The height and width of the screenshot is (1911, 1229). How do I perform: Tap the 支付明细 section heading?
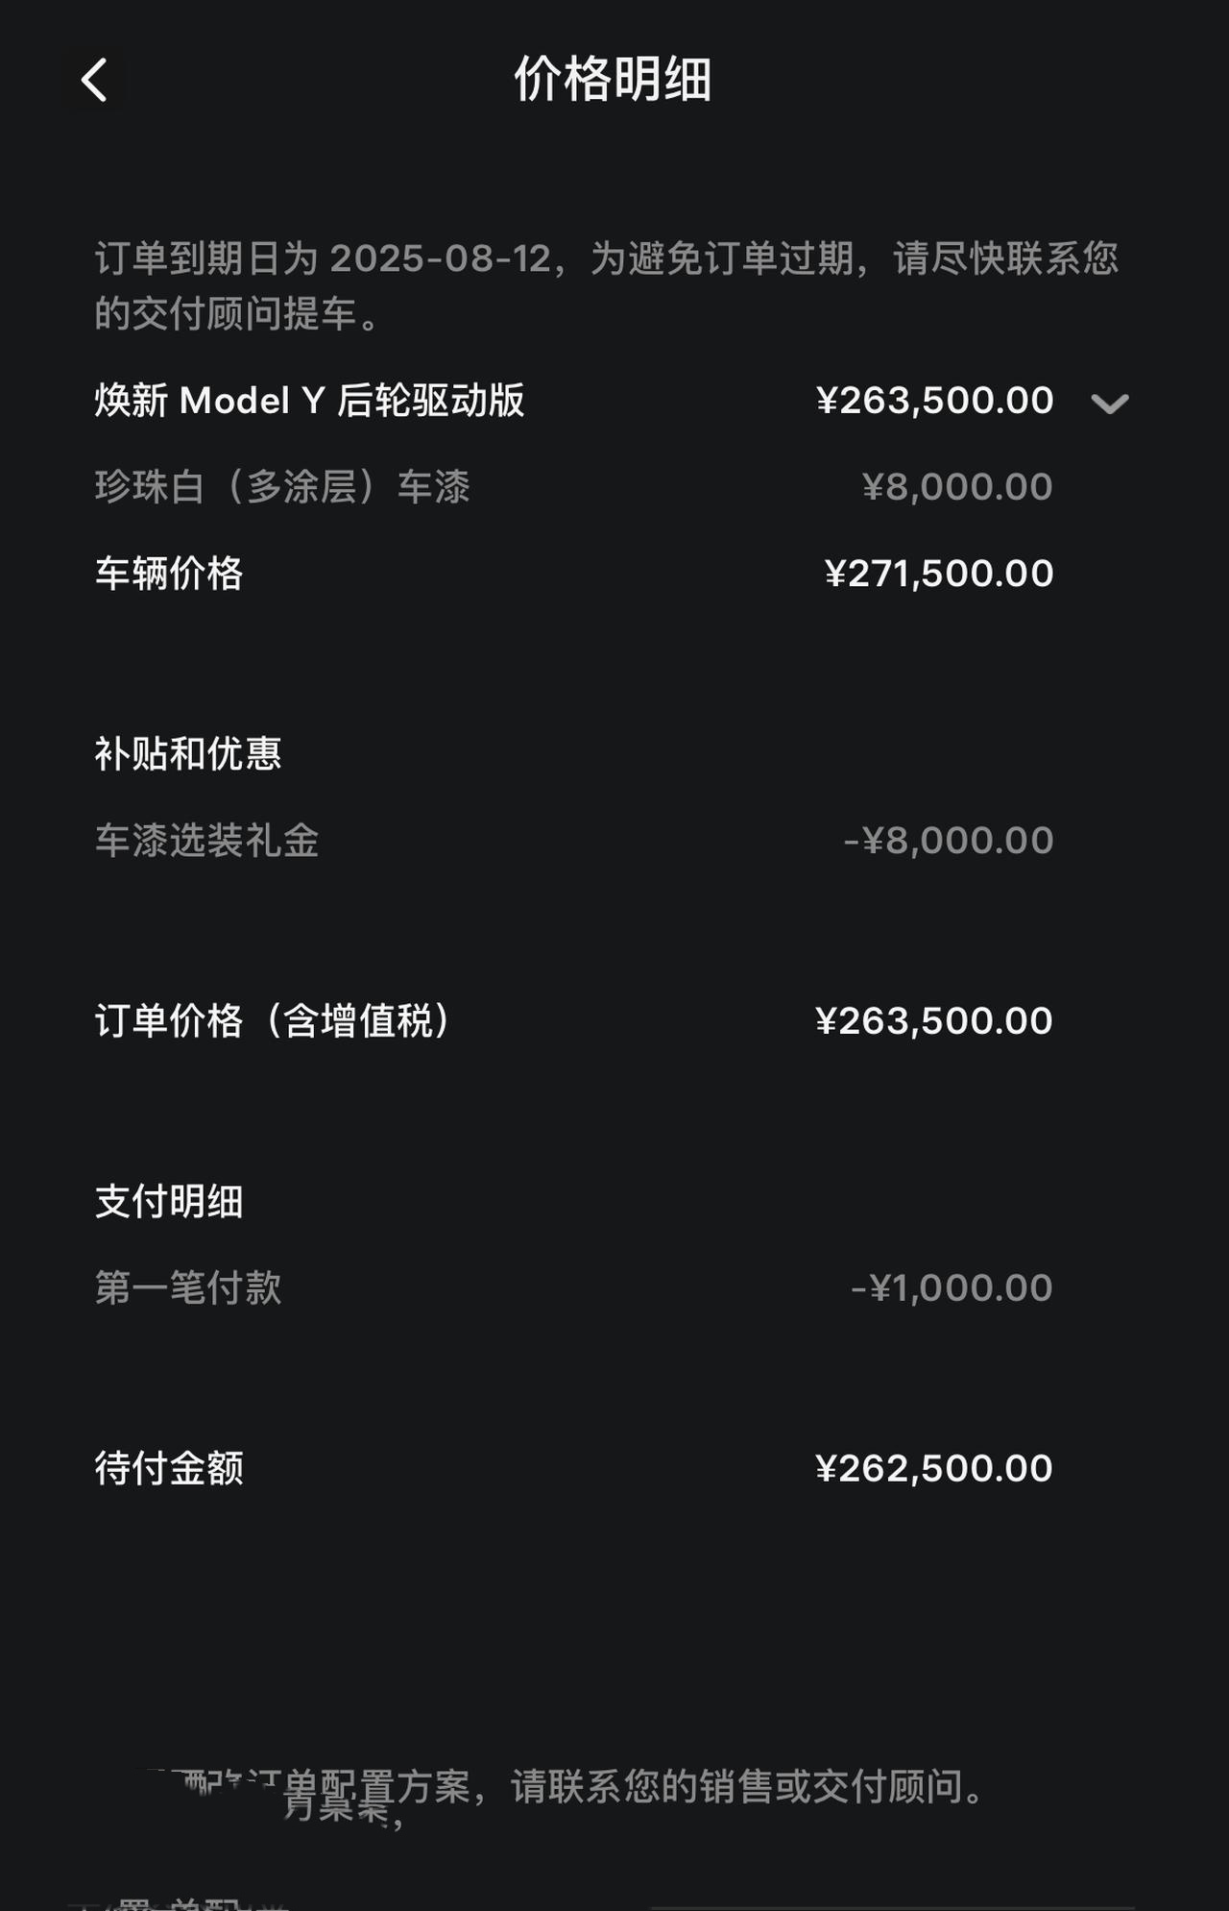coord(169,1201)
